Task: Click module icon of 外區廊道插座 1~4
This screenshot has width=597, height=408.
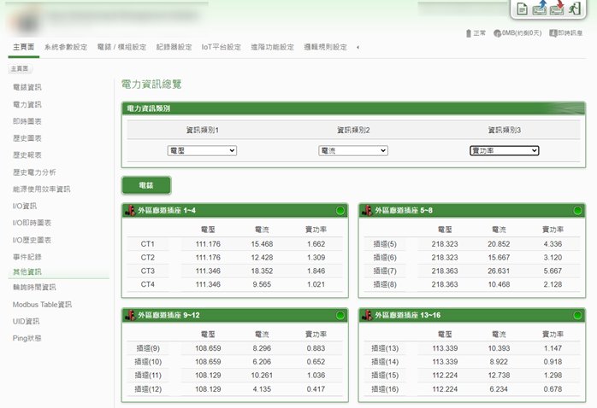Action: (x=130, y=210)
